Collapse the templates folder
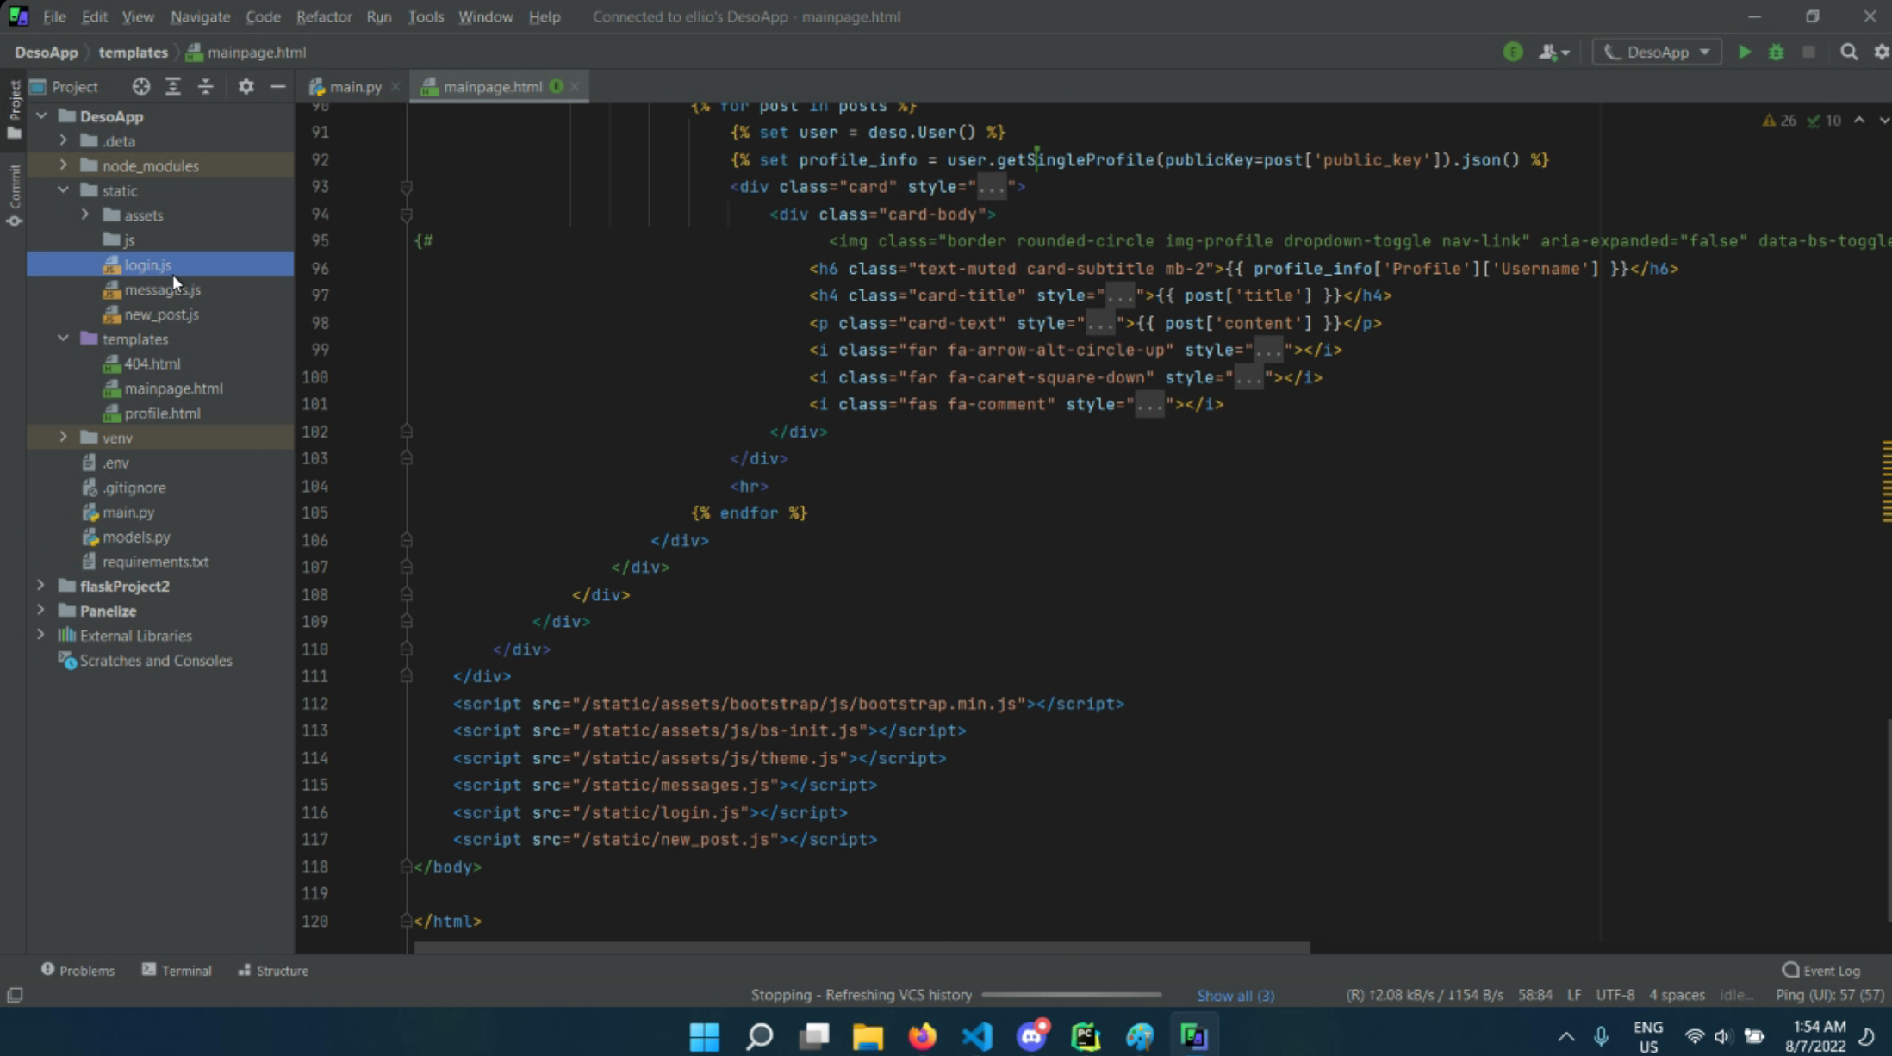1892x1056 pixels. point(63,339)
